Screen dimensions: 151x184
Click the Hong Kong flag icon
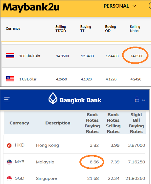click(9, 145)
